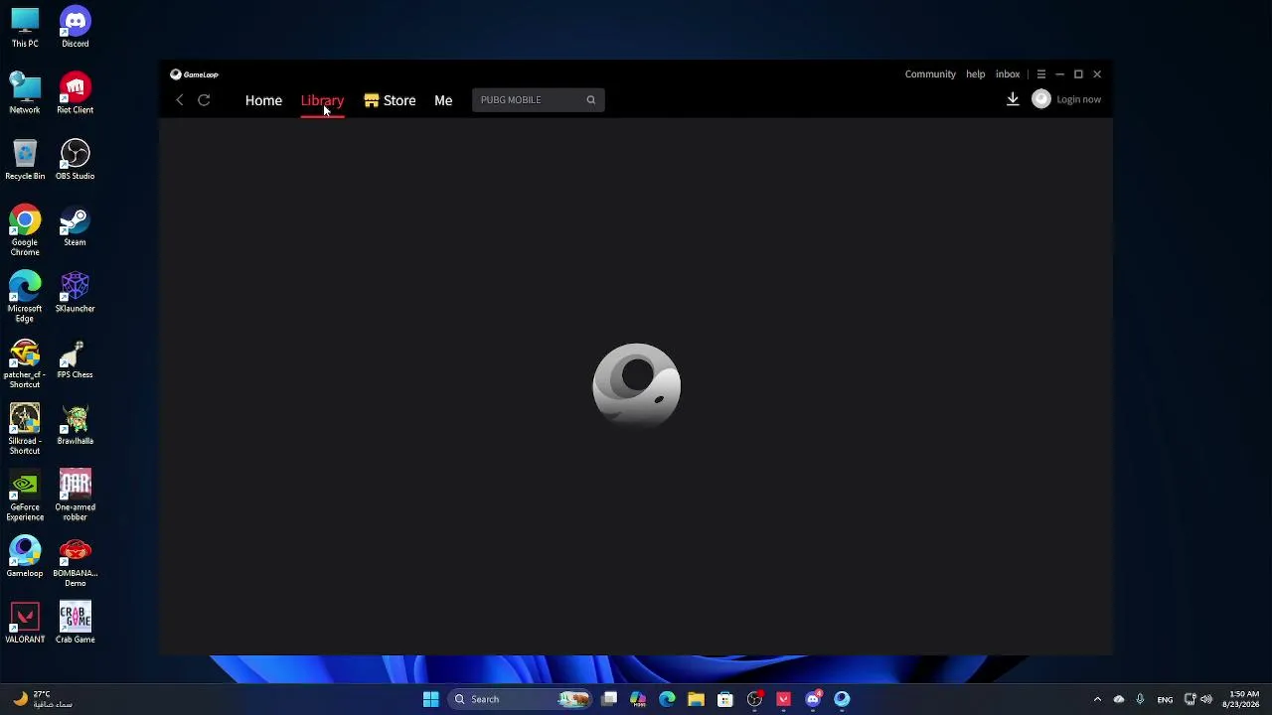Select the This PC desktop icon
This screenshot has height=715, width=1272.
click(x=25, y=28)
